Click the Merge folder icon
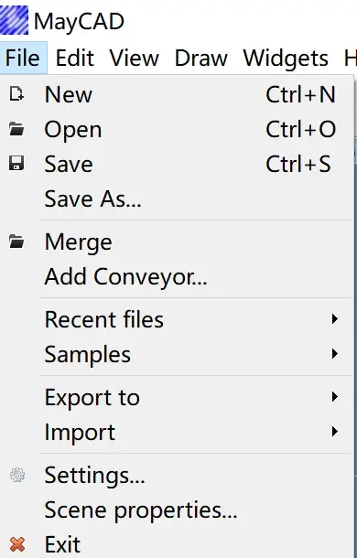Viewport: 357px width, 558px height. point(16,241)
